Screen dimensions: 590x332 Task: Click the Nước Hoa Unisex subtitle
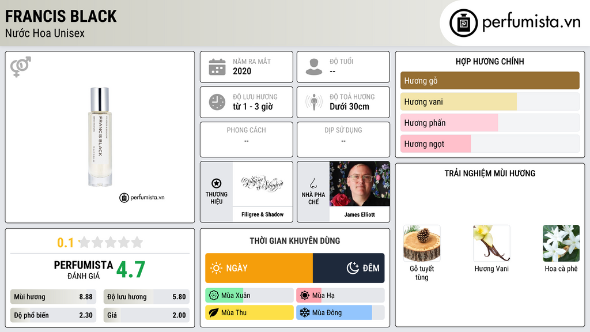45,33
